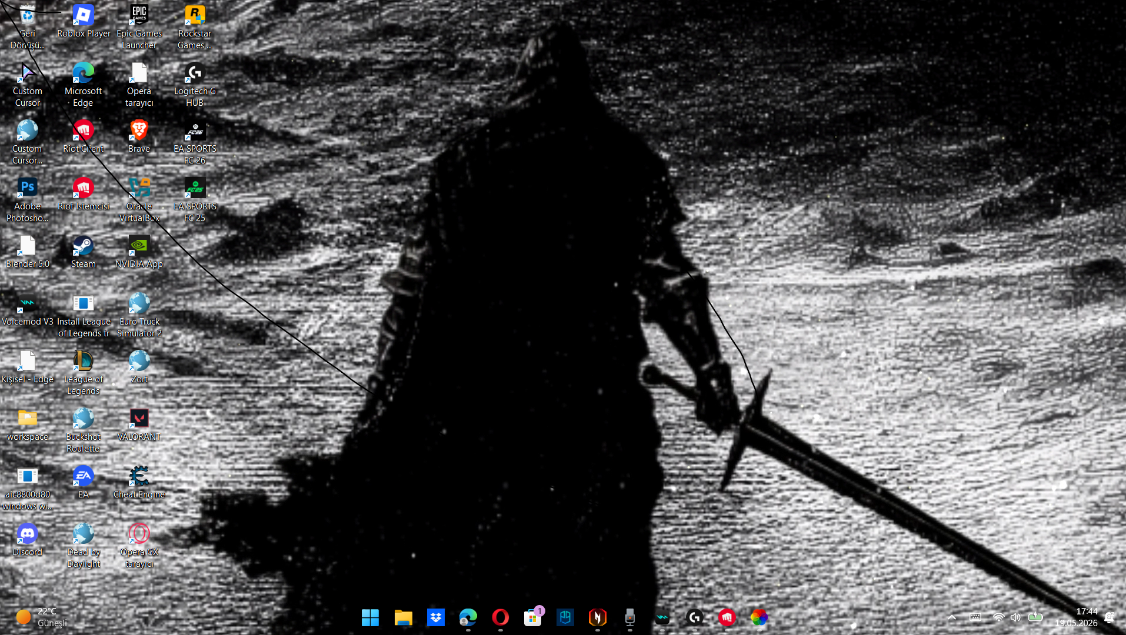The image size is (1126, 635).
Task: Select the aic8800d80 windows installer icon
Action: pyautogui.click(x=27, y=487)
